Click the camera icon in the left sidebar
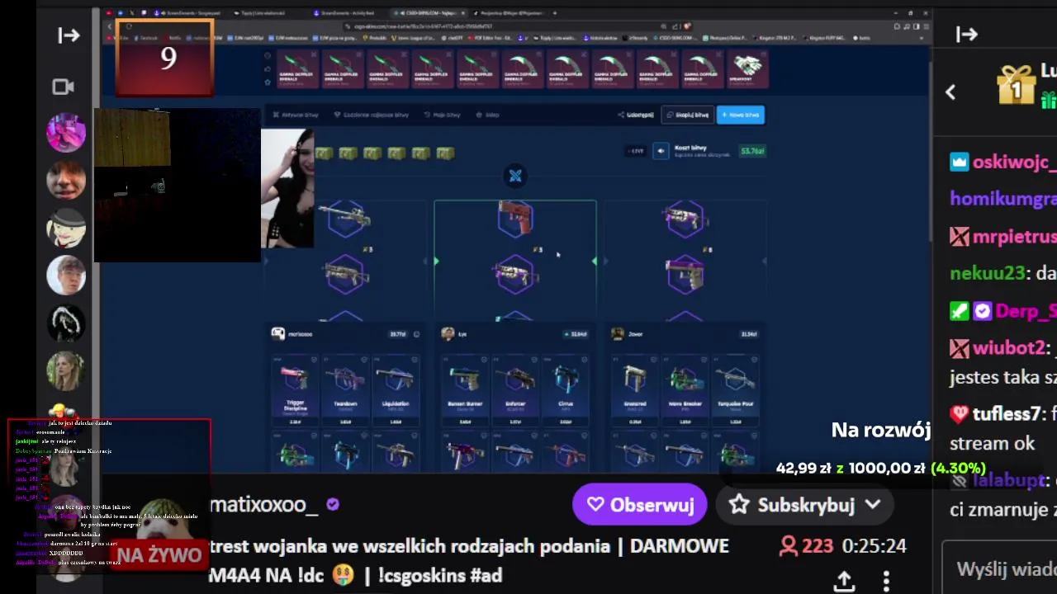Screen dimensions: 1057x594 64,87
